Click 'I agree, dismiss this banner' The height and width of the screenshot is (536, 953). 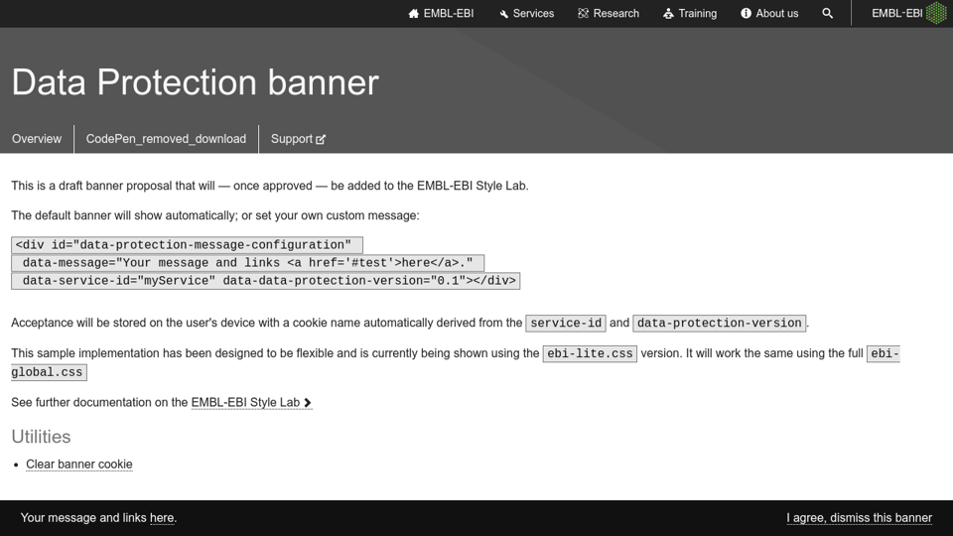tap(859, 518)
